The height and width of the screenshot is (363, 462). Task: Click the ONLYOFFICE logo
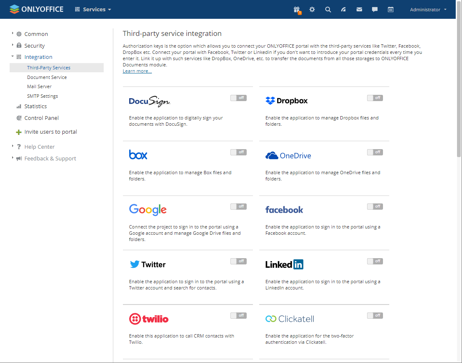(x=36, y=9)
